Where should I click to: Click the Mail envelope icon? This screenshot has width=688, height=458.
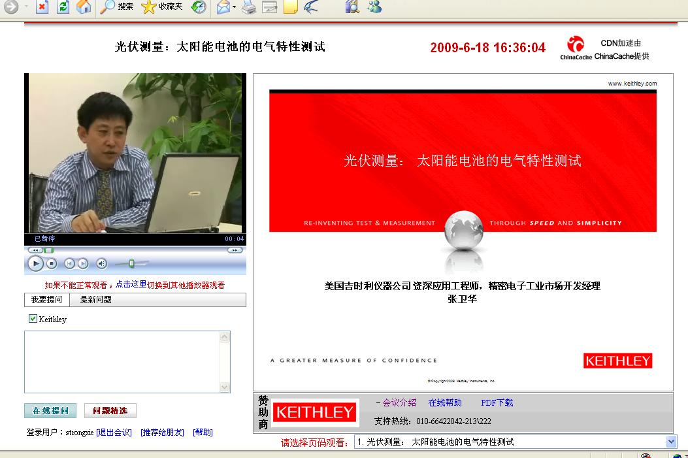[223, 7]
